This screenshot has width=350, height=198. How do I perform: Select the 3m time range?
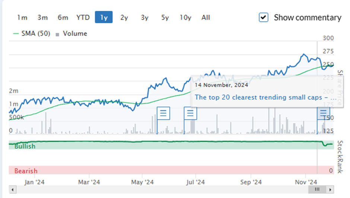point(42,17)
